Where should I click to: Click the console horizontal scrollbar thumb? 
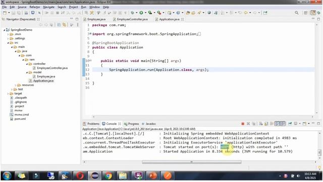click(192, 162)
